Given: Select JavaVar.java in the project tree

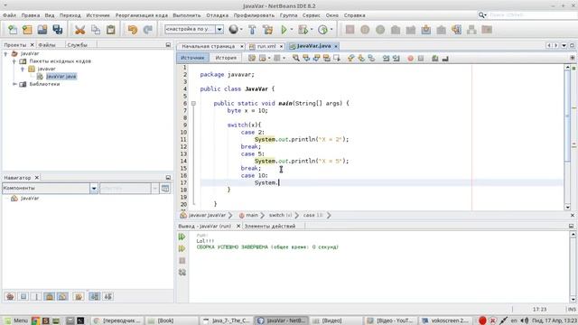Looking at the screenshot, I should [61, 76].
